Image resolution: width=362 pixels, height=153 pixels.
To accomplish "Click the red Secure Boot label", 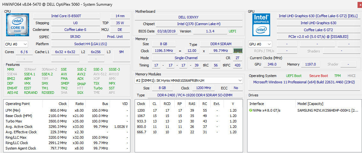I will (x=319, y=76).
